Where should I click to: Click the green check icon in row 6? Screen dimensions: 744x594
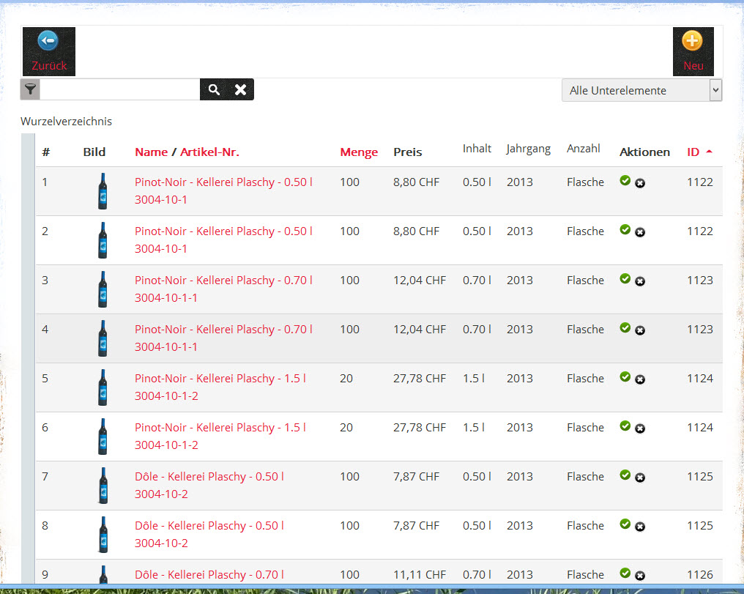(625, 426)
